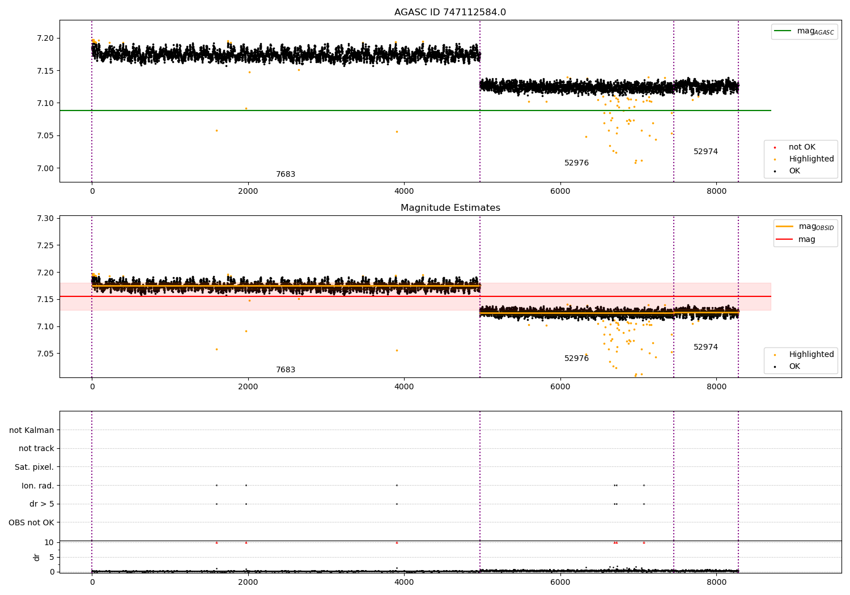Click the green line sample next to mag AGASC

point(783,31)
